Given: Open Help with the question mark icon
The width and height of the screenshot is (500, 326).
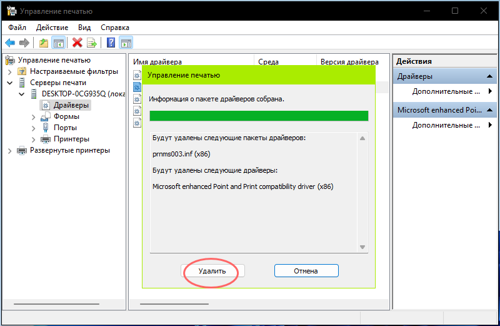Looking at the screenshot, I should 111,43.
